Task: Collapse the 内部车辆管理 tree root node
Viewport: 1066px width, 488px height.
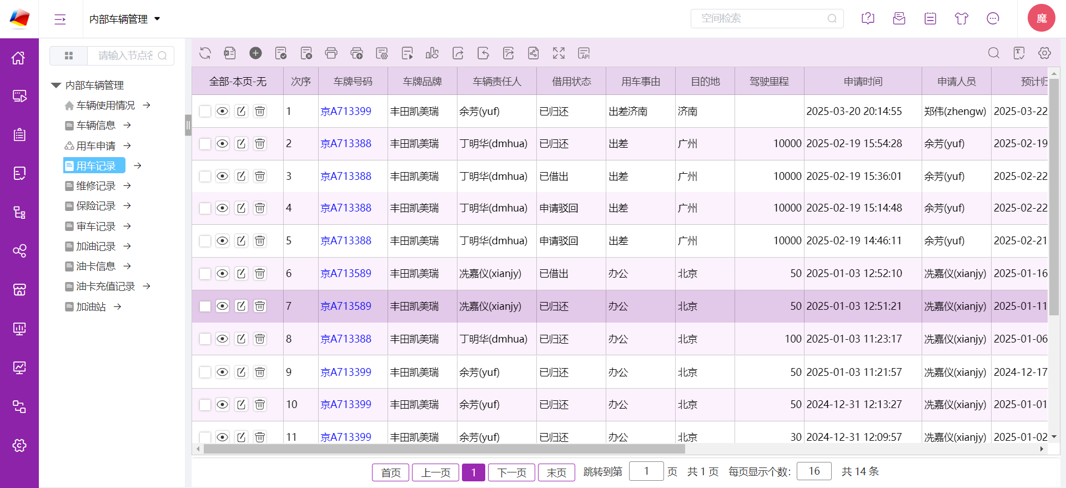Action: tap(56, 85)
